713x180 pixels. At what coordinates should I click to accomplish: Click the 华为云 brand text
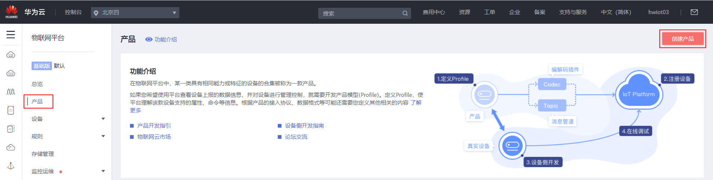click(35, 12)
